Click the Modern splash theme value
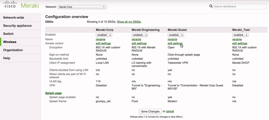The height and width of the screenshot is (120, 269). coord(172,101)
